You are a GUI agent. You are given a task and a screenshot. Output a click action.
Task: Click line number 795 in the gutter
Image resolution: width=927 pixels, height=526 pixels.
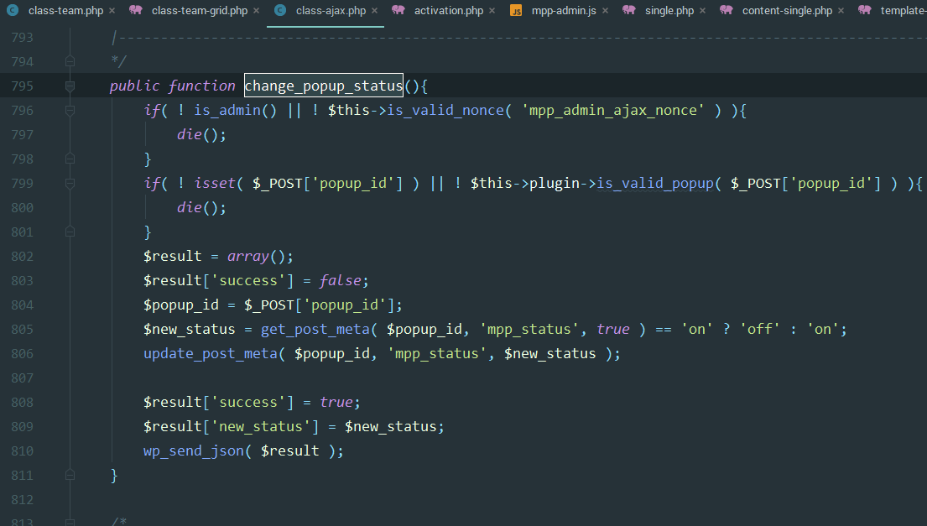pos(23,86)
